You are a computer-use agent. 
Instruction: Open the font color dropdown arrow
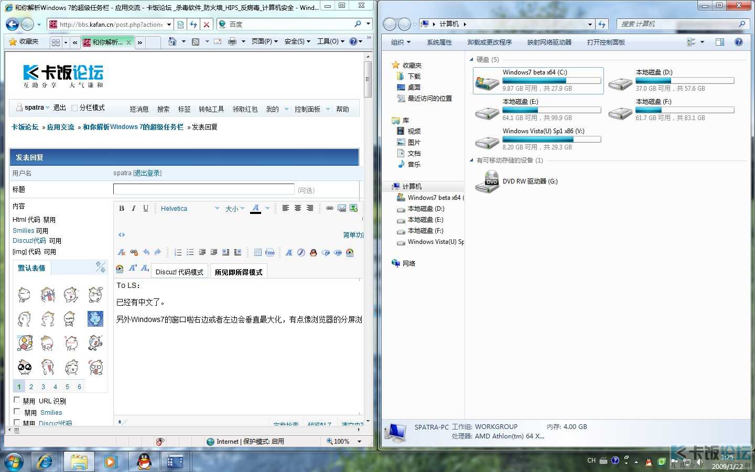coord(267,208)
